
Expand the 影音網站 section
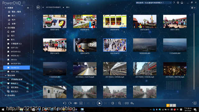click(6, 96)
